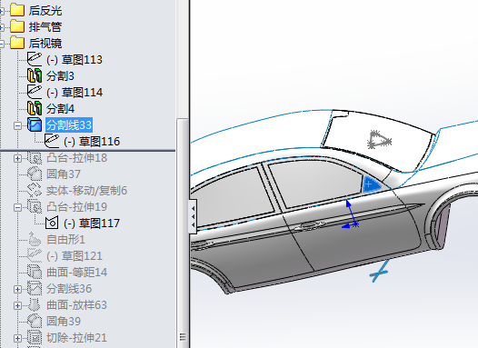Select the highlighted 分割线33 feature
Viewport: 478px width, 348px height.
tap(69, 125)
